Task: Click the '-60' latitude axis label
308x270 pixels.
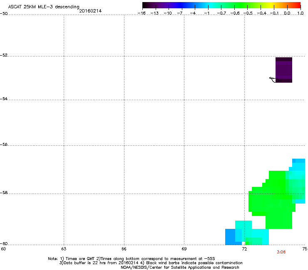Action: coord(4,243)
